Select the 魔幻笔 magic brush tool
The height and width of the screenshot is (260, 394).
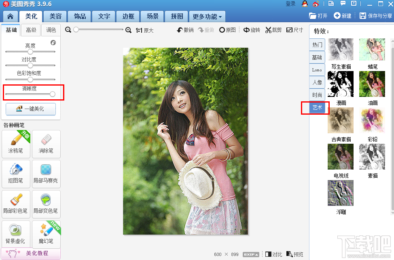[x=46, y=234]
